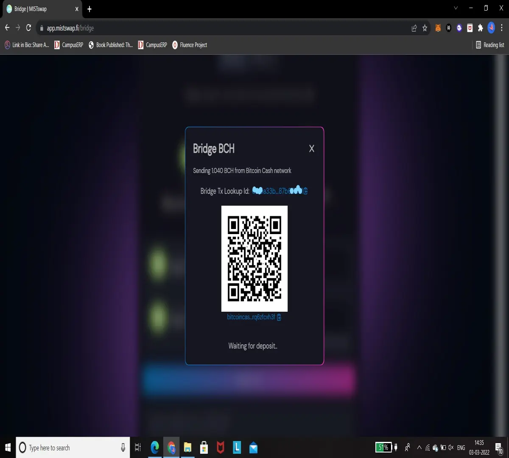Select the Bridge | MISTswap tab
This screenshot has height=458, width=509.
pyautogui.click(x=42, y=9)
